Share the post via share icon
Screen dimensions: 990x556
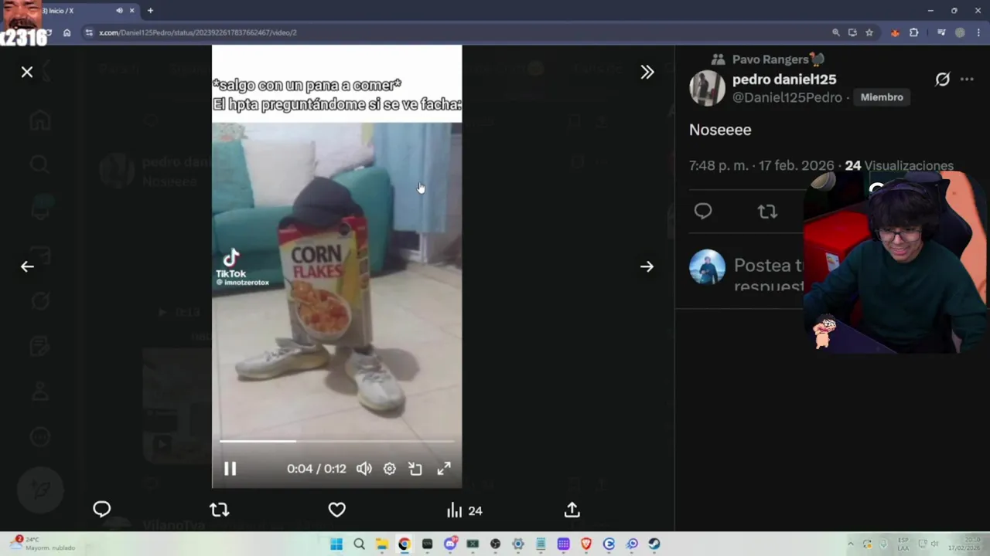coord(572,510)
